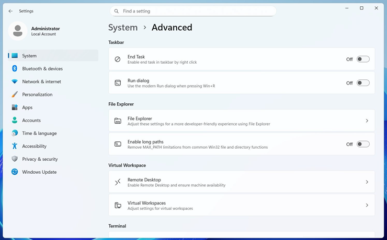Open Time & language section

coord(39,134)
